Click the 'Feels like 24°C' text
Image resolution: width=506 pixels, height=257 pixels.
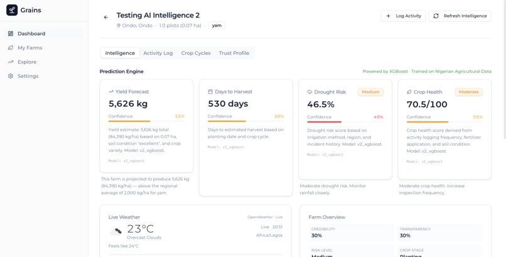coord(124,246)
